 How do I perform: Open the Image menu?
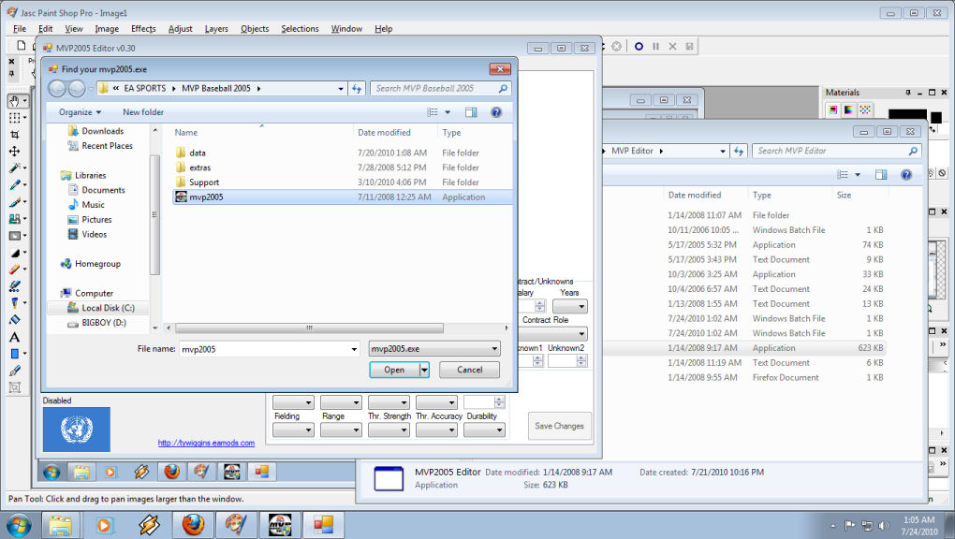point(107,29)
